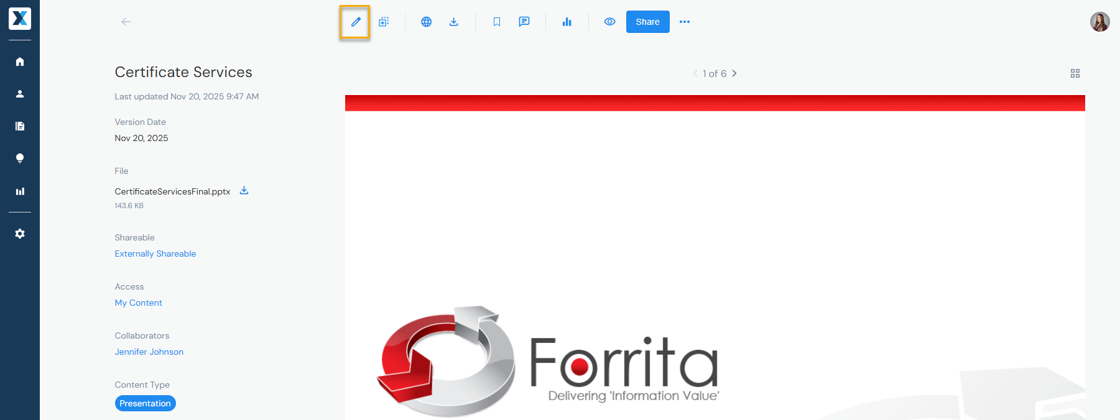Open collaborator Jennifer Johnson

point(149,352)
